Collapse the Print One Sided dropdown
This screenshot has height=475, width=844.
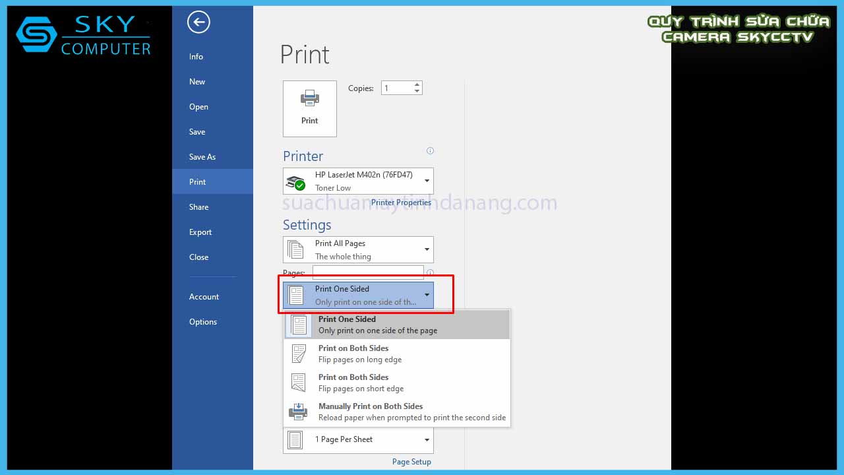[x=358, y=295]
